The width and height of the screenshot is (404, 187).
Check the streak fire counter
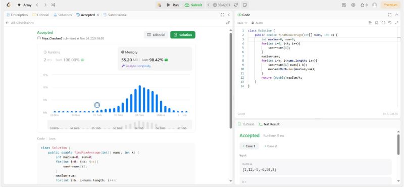pyautogui.click(x=364, y=5)
